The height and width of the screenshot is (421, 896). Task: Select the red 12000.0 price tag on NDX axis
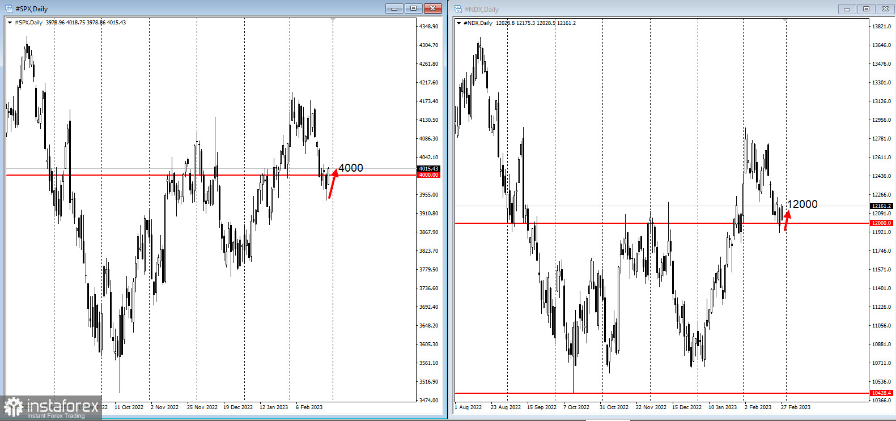tap(882, 223)
